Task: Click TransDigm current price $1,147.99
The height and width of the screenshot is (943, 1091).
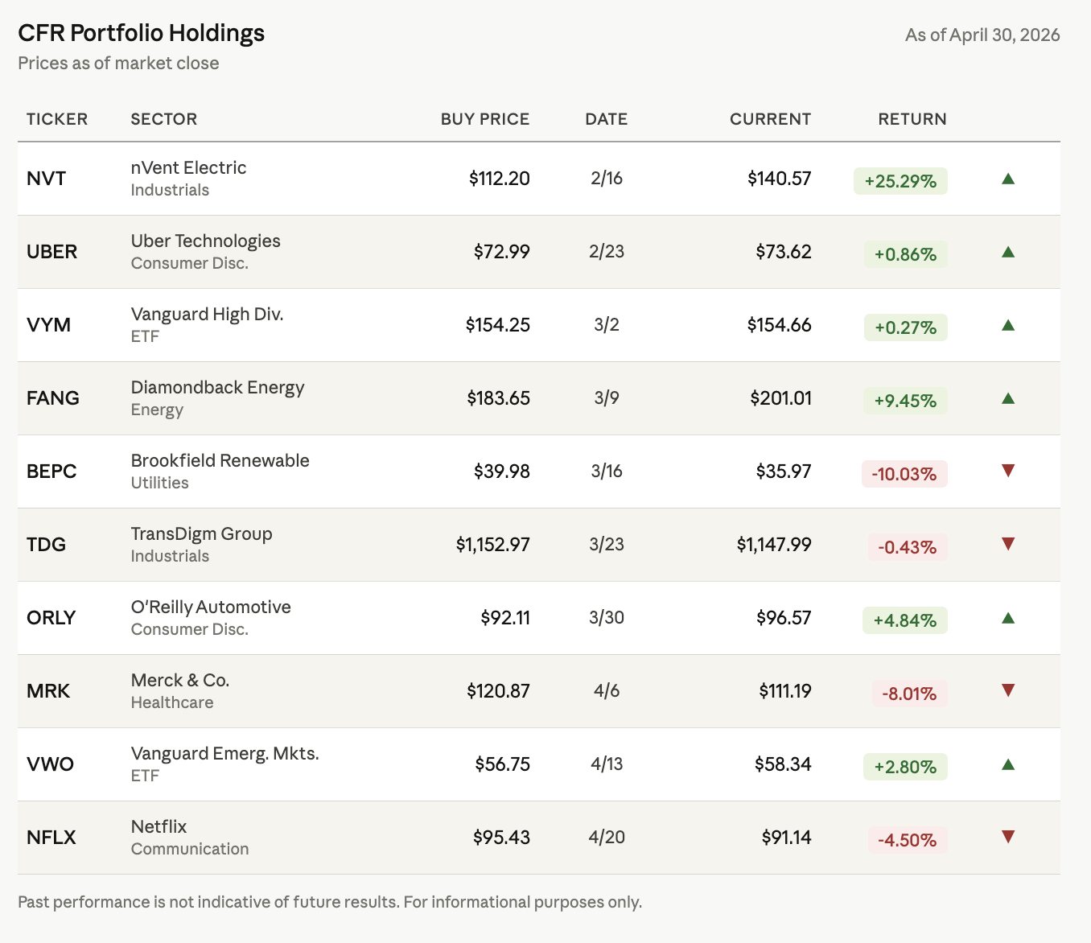Action: point(774,545)
